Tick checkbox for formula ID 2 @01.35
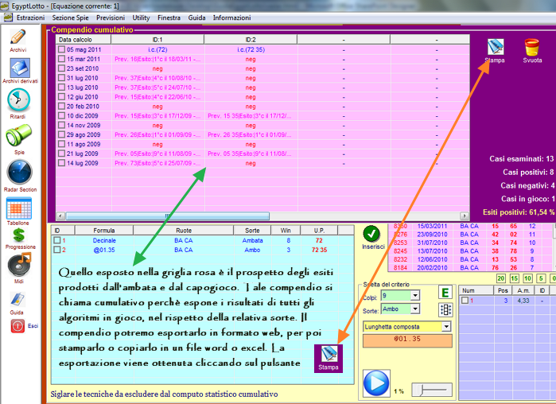Image resolution: width=556 pixels, height=404 pixels. pos(57,250)
